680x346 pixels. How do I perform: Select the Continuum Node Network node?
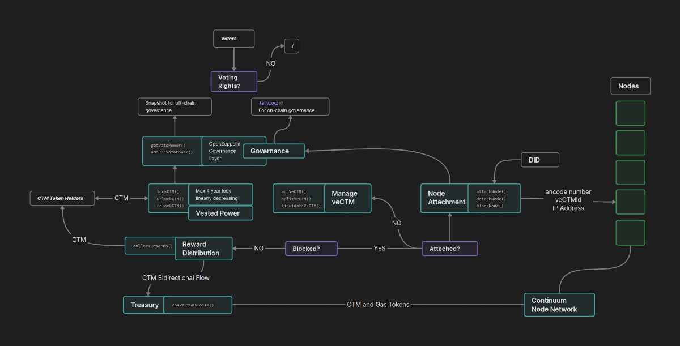pos(559,305)
